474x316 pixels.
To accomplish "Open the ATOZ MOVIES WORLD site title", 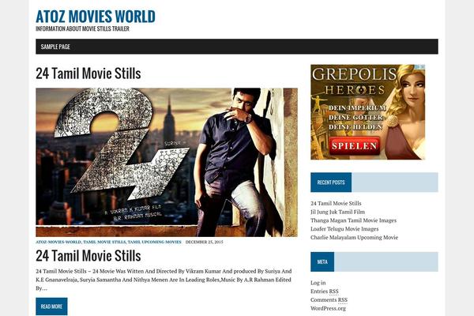I will tap(96, 17).
